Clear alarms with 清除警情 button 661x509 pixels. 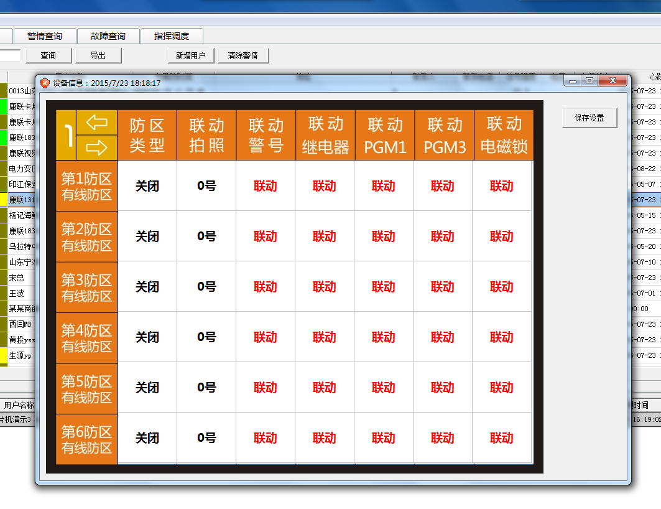(x=243, y=55)
